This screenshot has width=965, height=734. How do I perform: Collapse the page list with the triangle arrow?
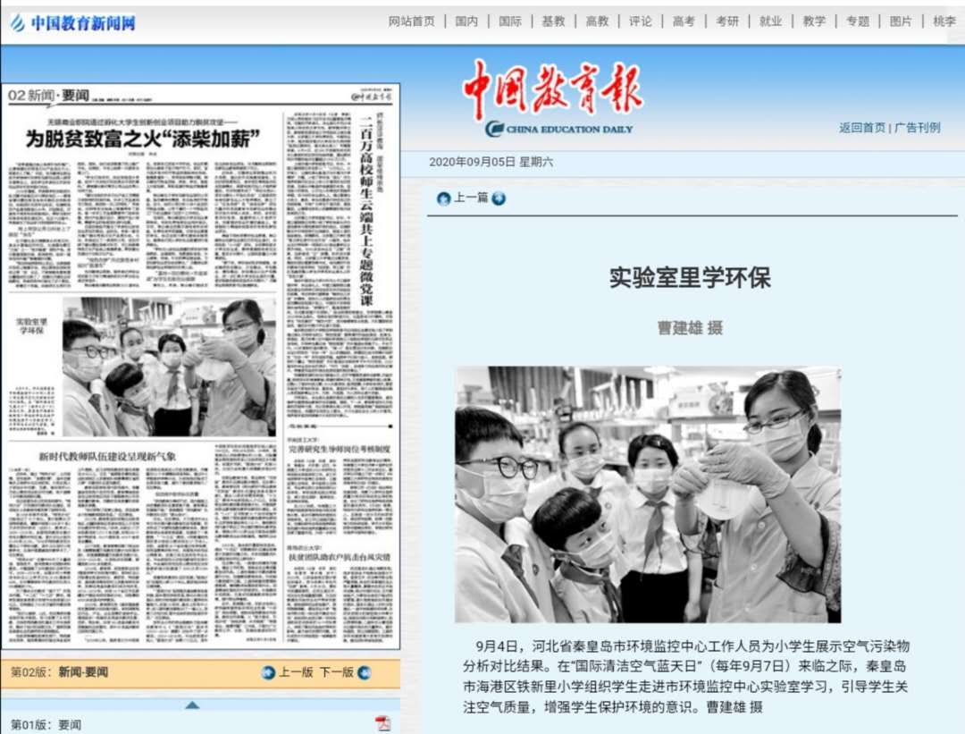point(192,704)
